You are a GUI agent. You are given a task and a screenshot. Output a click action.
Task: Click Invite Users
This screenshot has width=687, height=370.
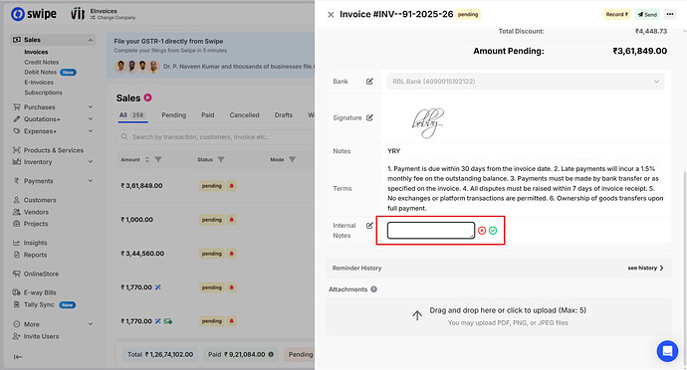pyautogui.click(x=41, y=336)
